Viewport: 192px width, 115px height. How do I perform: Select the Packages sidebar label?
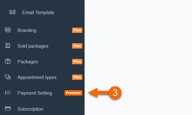pyautogui.click(x=28, y=62)
